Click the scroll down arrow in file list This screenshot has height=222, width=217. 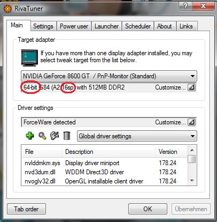tap(192, 181)
